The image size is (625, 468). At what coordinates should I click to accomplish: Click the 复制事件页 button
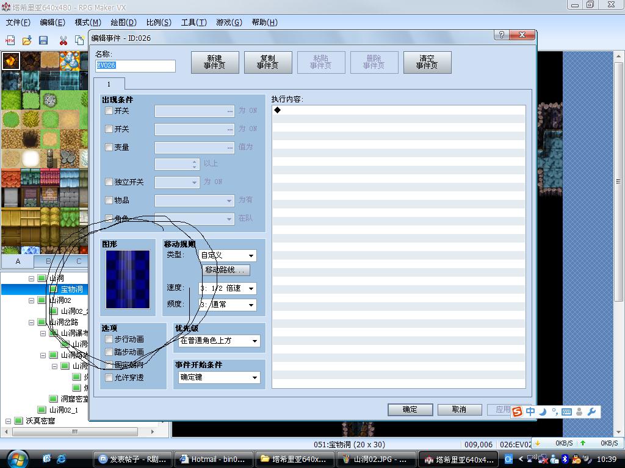268,62
